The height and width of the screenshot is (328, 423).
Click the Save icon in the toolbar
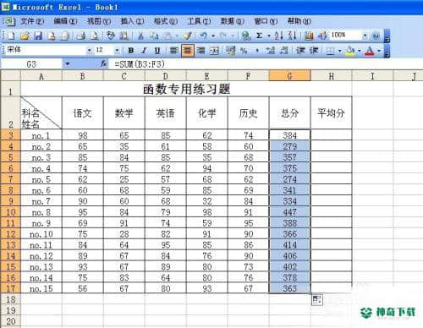(x=38, y=36)
